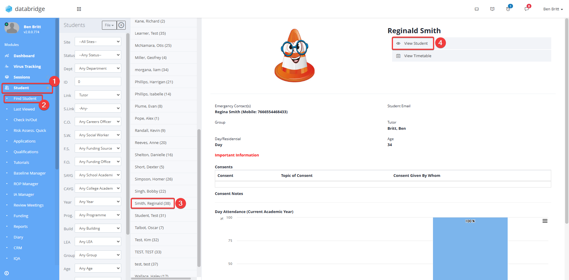Open the Sessions module
Image resolution: width=569 pixels, height=280 pixels.
coord(22,77)
